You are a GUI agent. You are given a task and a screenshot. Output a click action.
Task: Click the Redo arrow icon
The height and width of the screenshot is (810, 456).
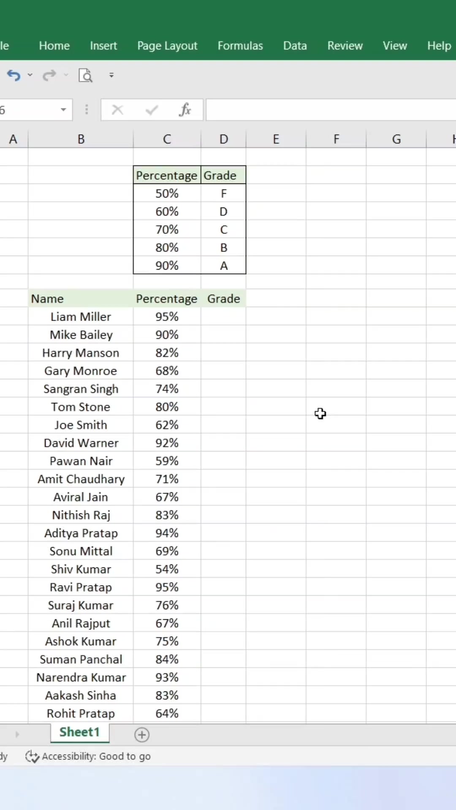[x=49, y=76]
